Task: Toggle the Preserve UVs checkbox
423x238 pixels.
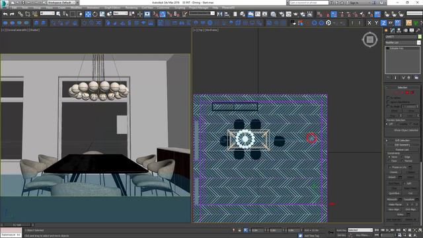Action: coord(390,167)
